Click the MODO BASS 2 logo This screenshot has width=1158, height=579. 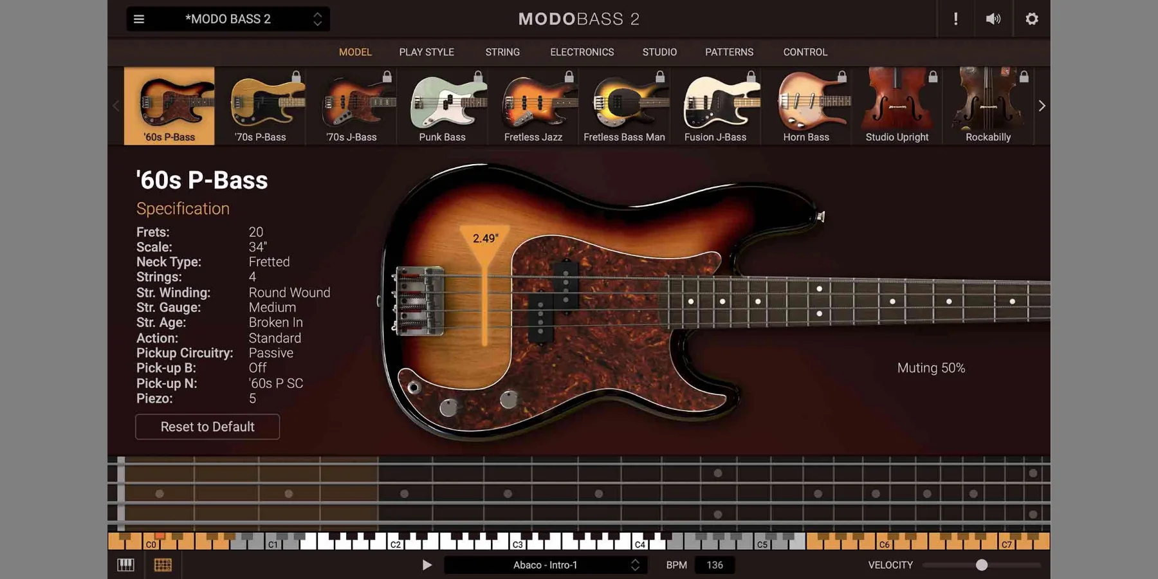click(578, 19)
